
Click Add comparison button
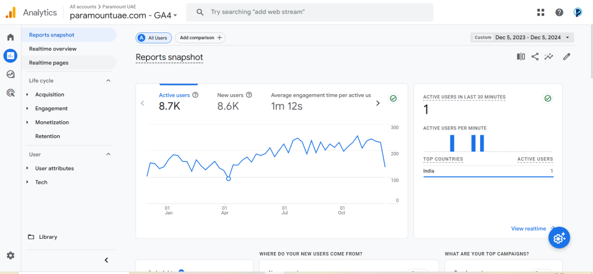tap(200, 38)
